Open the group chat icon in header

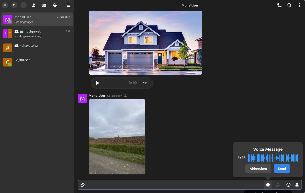(44, 5)
